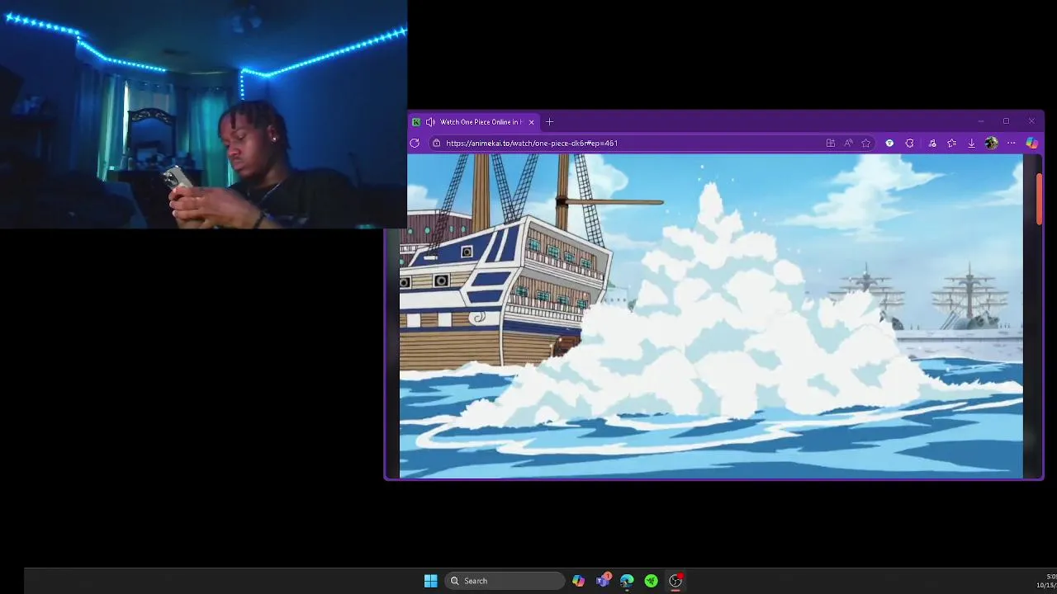Click the site lock icon in address bar
Screen dimensions: 1057x594
[437, 143]
